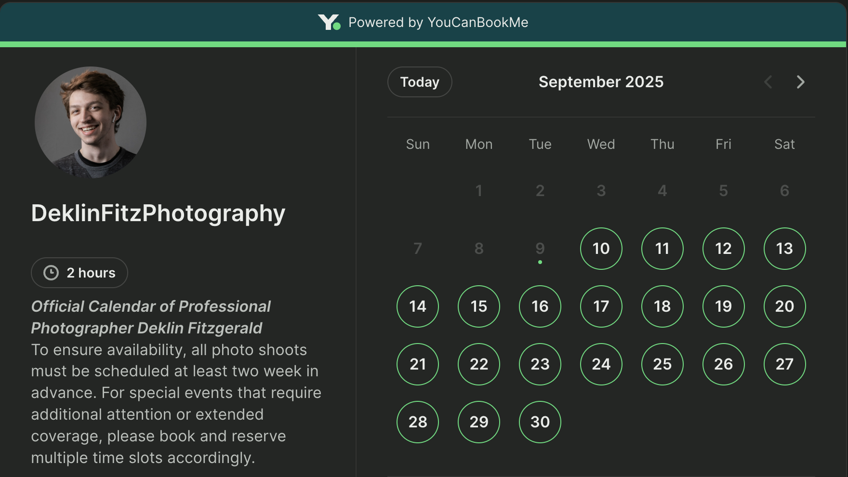Click the September 2025 month heading

[601, 82]
